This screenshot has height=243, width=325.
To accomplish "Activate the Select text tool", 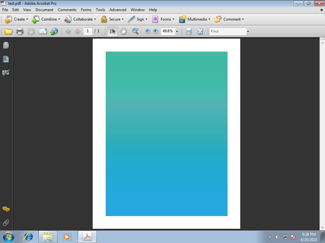I will [x=112, y=31].
